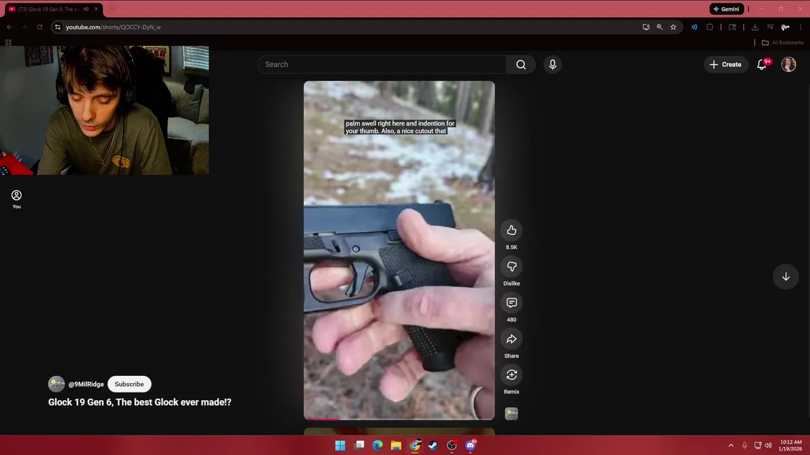This screenshot has width=810, height=455.
Task: Launch Microsoft Edge from taskbar
Action: pos(378,446)
